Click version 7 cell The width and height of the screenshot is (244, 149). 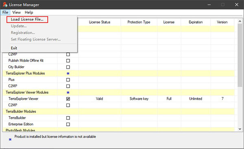222,99
